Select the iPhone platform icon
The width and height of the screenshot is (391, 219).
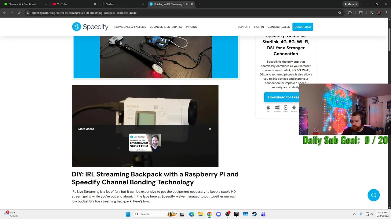click(286, 108)
